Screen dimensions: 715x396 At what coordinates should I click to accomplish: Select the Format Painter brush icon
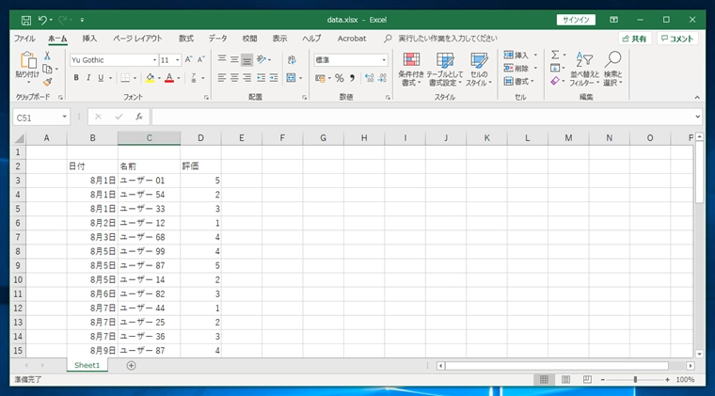click(x=47, y=82)
